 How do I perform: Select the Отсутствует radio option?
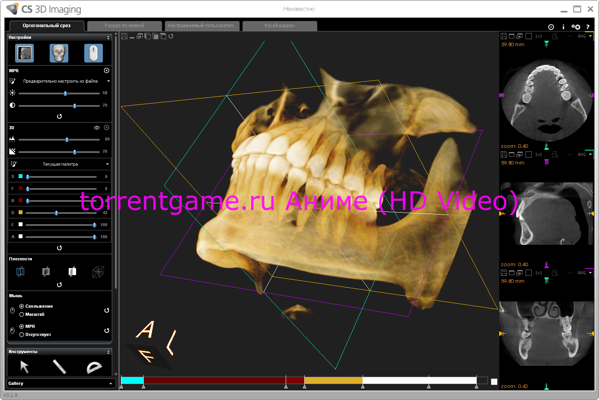(x=22, y=334)
